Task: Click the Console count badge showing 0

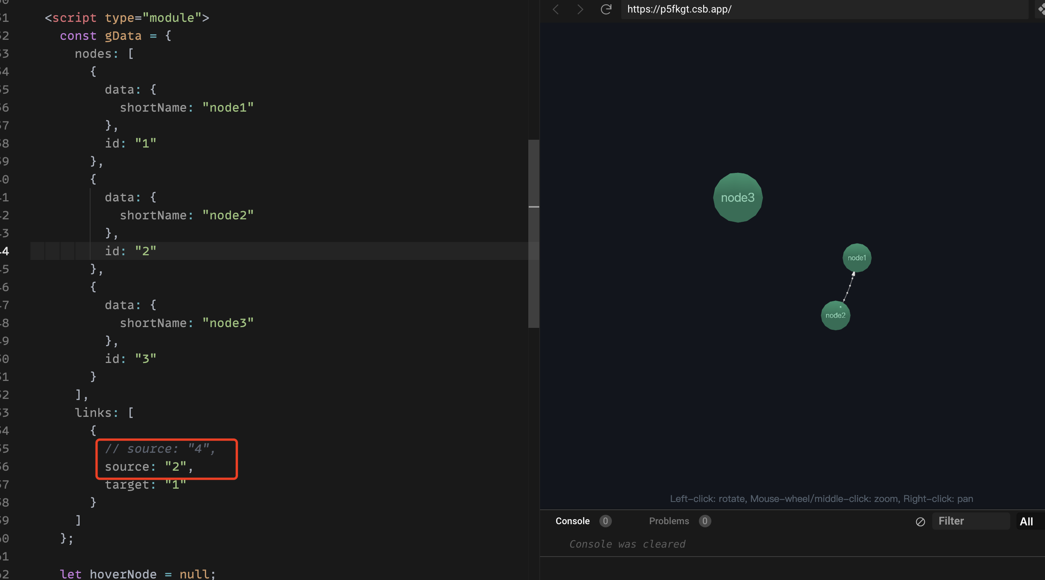Action: click(x=605, y=521)
